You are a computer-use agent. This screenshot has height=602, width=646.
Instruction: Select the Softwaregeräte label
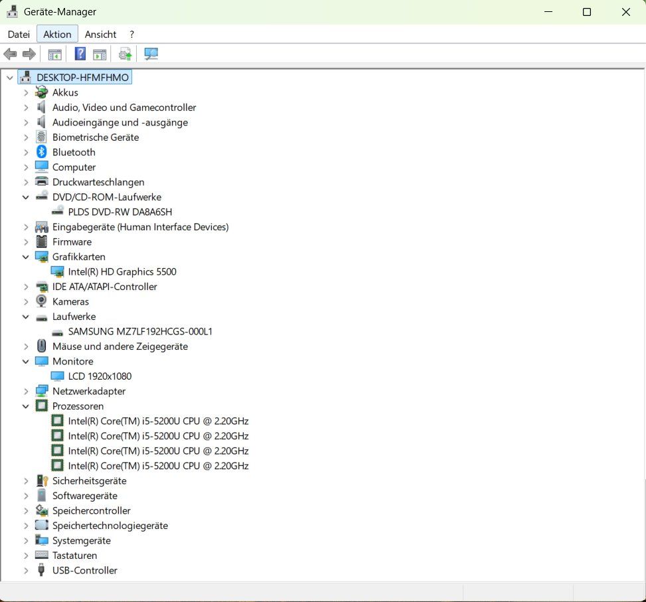(x=84, y=495)
